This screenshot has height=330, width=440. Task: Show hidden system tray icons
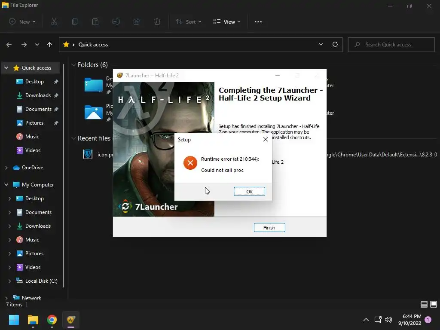[366, 320]
